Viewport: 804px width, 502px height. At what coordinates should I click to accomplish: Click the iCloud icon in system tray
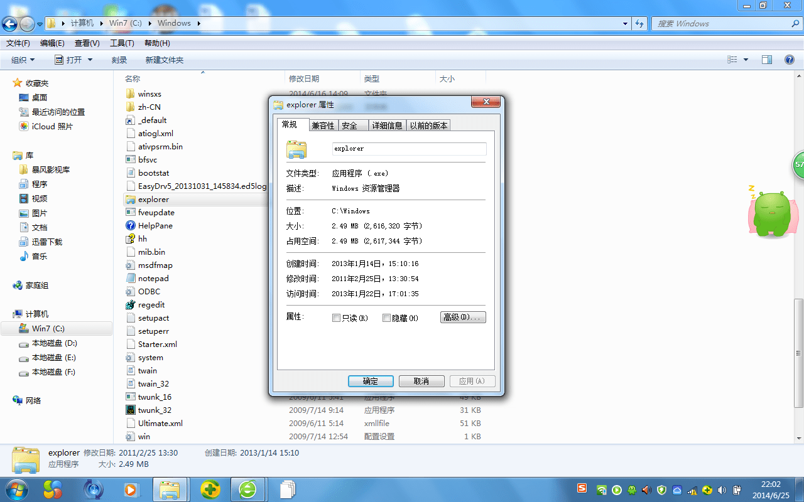677,490
